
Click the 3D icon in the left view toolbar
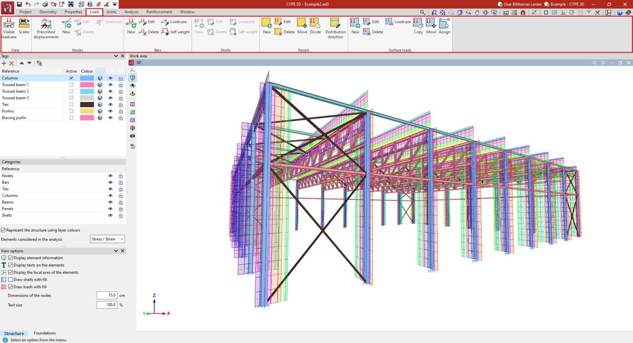pyautogui.click(x=132, y=146)
